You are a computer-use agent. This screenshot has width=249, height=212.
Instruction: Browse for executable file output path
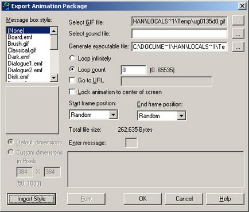tap(238, 46)
